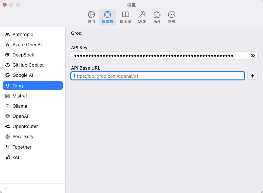Open Ollama provider settings

point(20,106)
